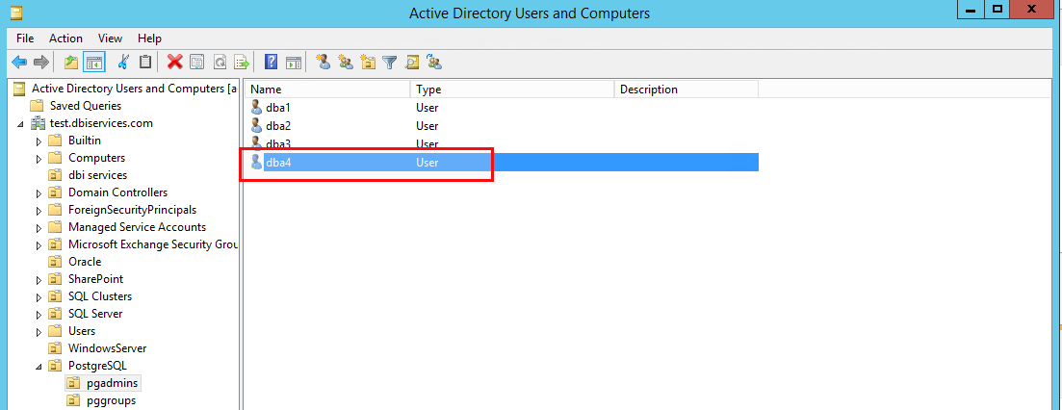This screenshot has height=410, width=1062.
Task: Click the Up one level folder icon
Action: pyautogui.click(x=70, y=63)
